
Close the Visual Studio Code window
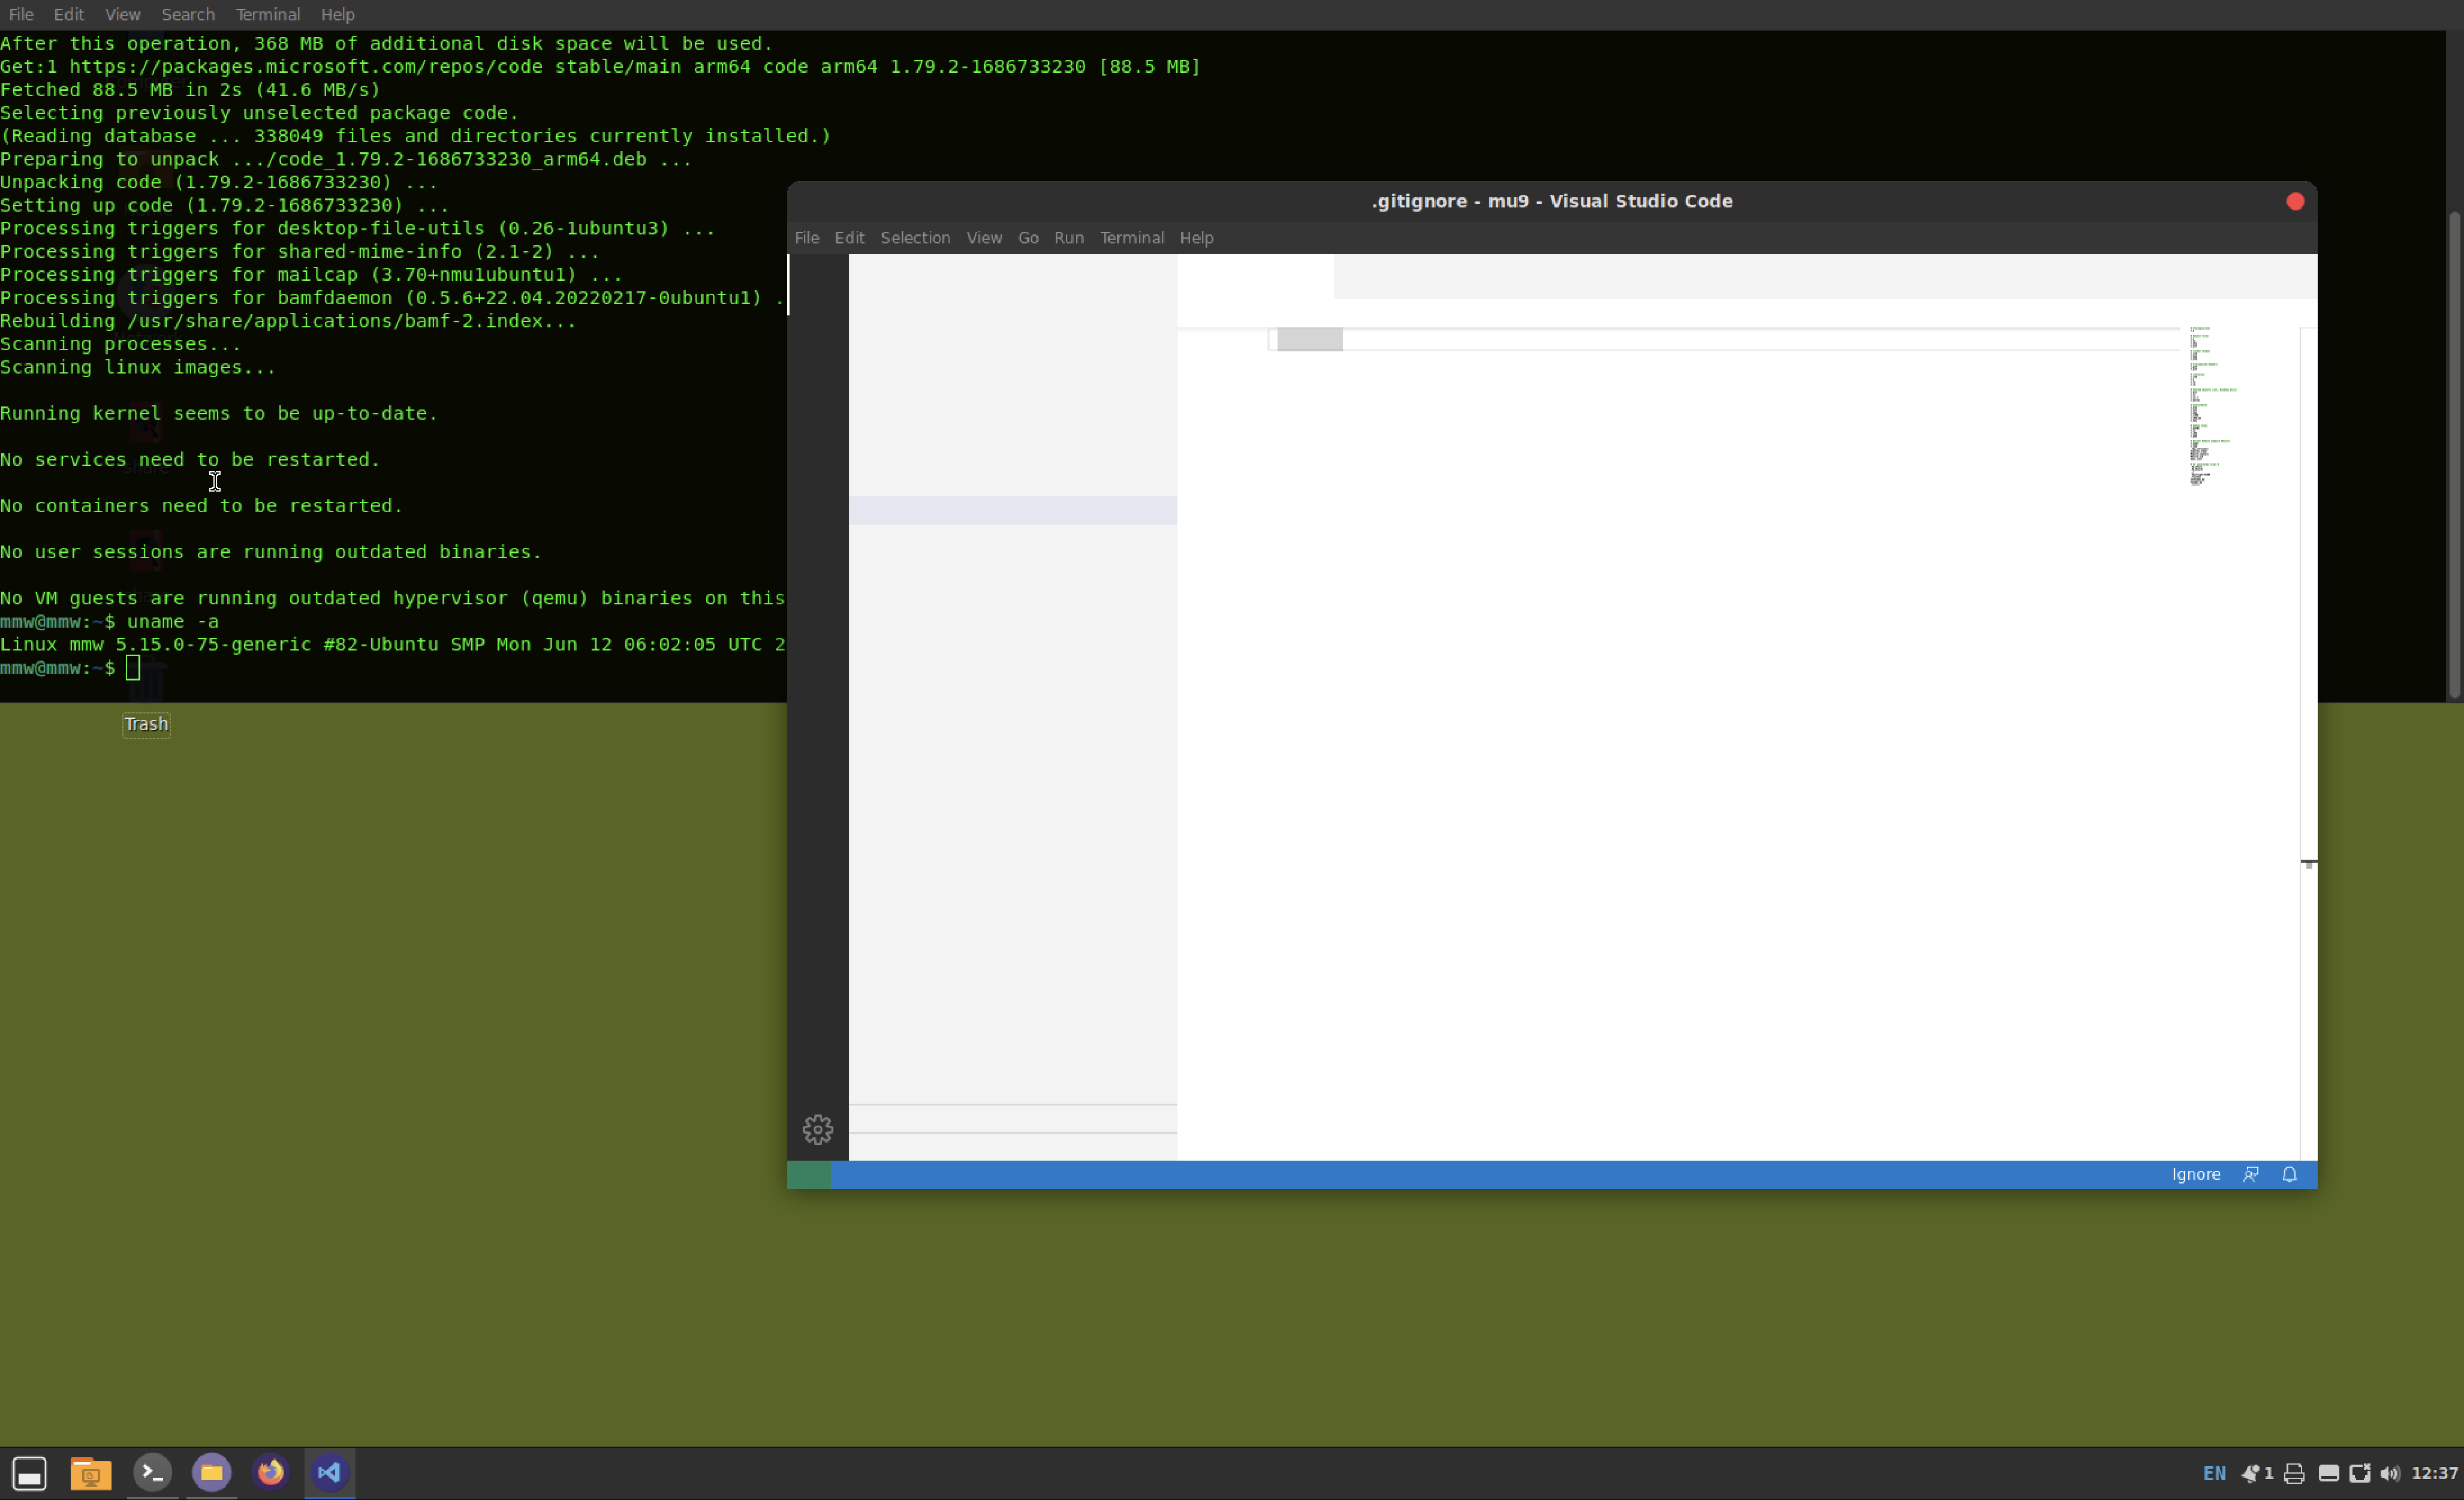tap(2294, 202)
